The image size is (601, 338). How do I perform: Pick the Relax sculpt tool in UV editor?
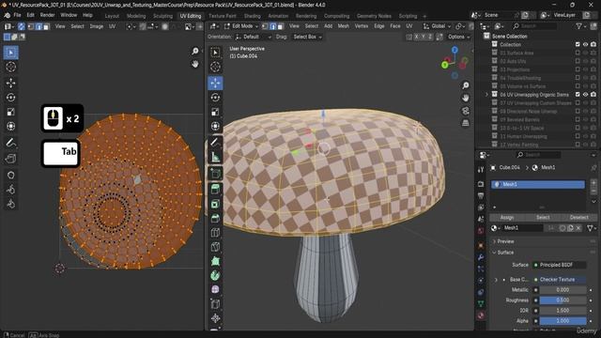(x=10, y=190)
